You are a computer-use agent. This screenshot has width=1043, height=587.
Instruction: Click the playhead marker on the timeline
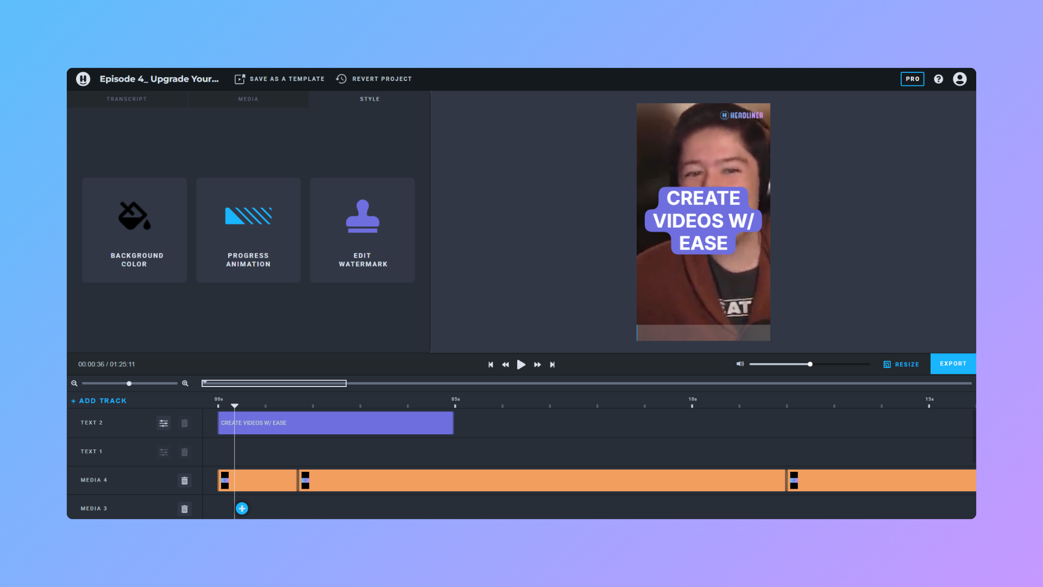pyautogui.click(x=235, y=406)
